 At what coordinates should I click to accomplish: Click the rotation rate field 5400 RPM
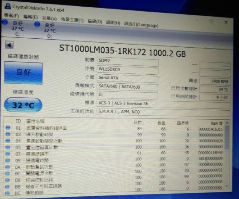(x=215, y=81)
